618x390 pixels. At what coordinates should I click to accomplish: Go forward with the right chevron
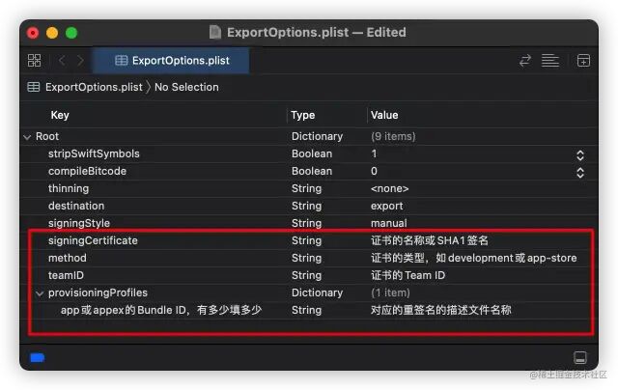pos(80,61)
